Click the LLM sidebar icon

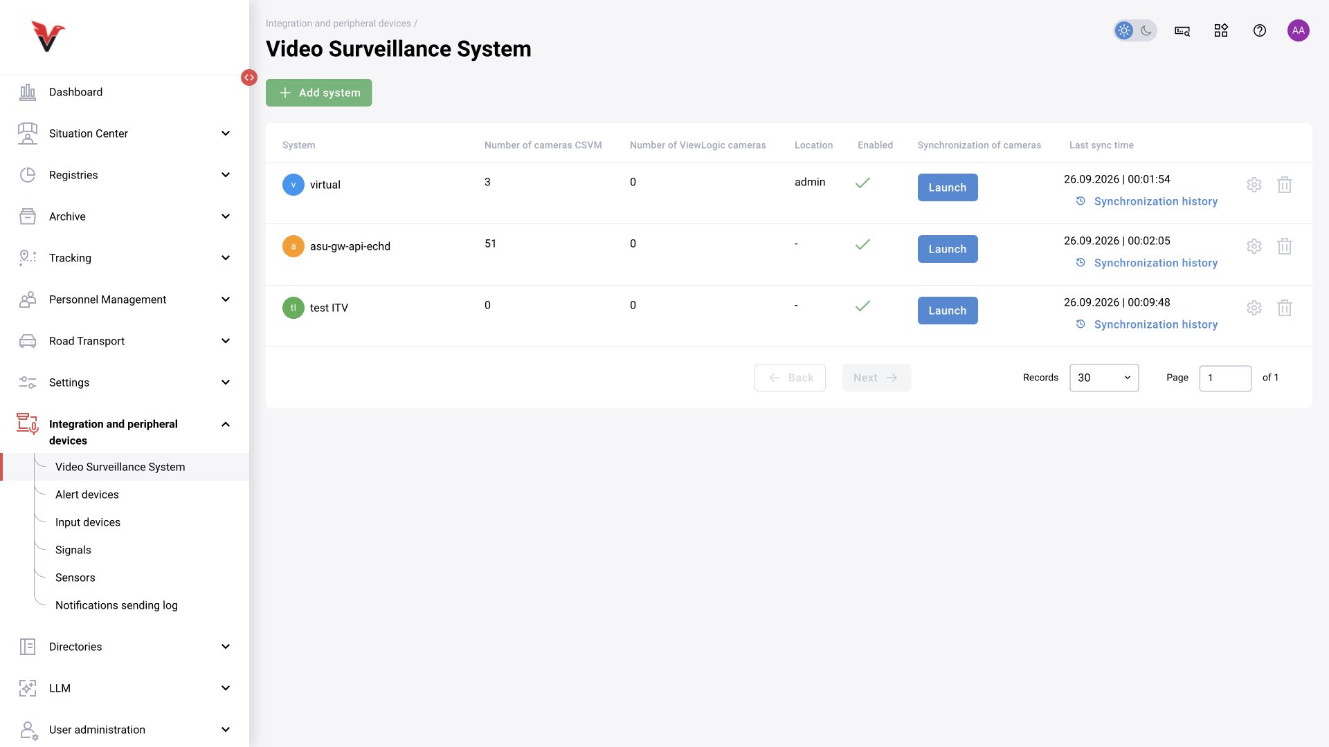(x=28, y=688)
